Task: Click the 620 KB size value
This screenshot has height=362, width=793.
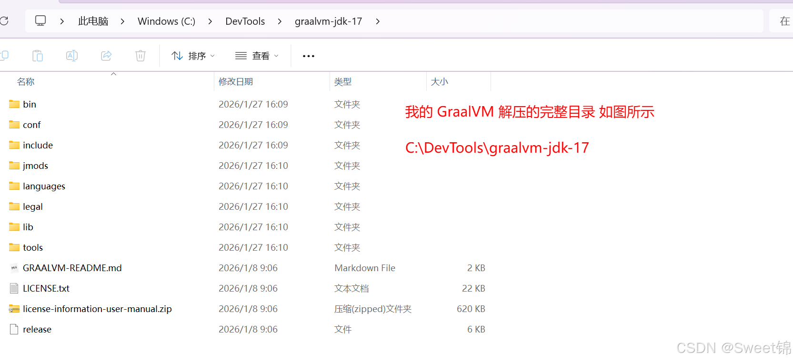Action: [x=471, y=309]
